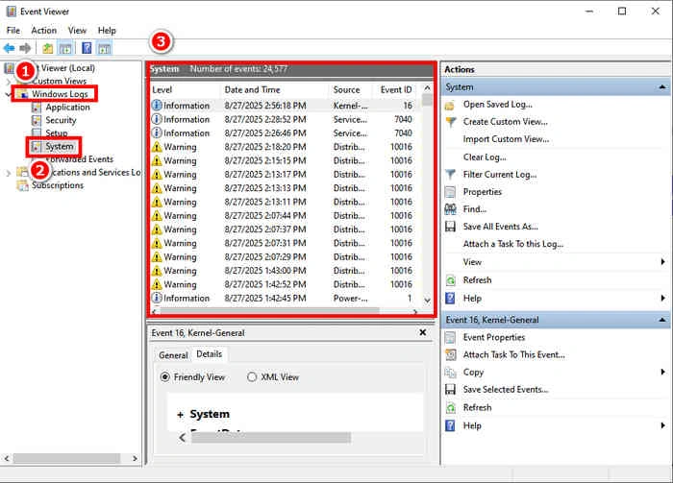The height and width of the screenshot is (483, 673).
Task: Open the View menu in menu bar
Action: point(77,31)
